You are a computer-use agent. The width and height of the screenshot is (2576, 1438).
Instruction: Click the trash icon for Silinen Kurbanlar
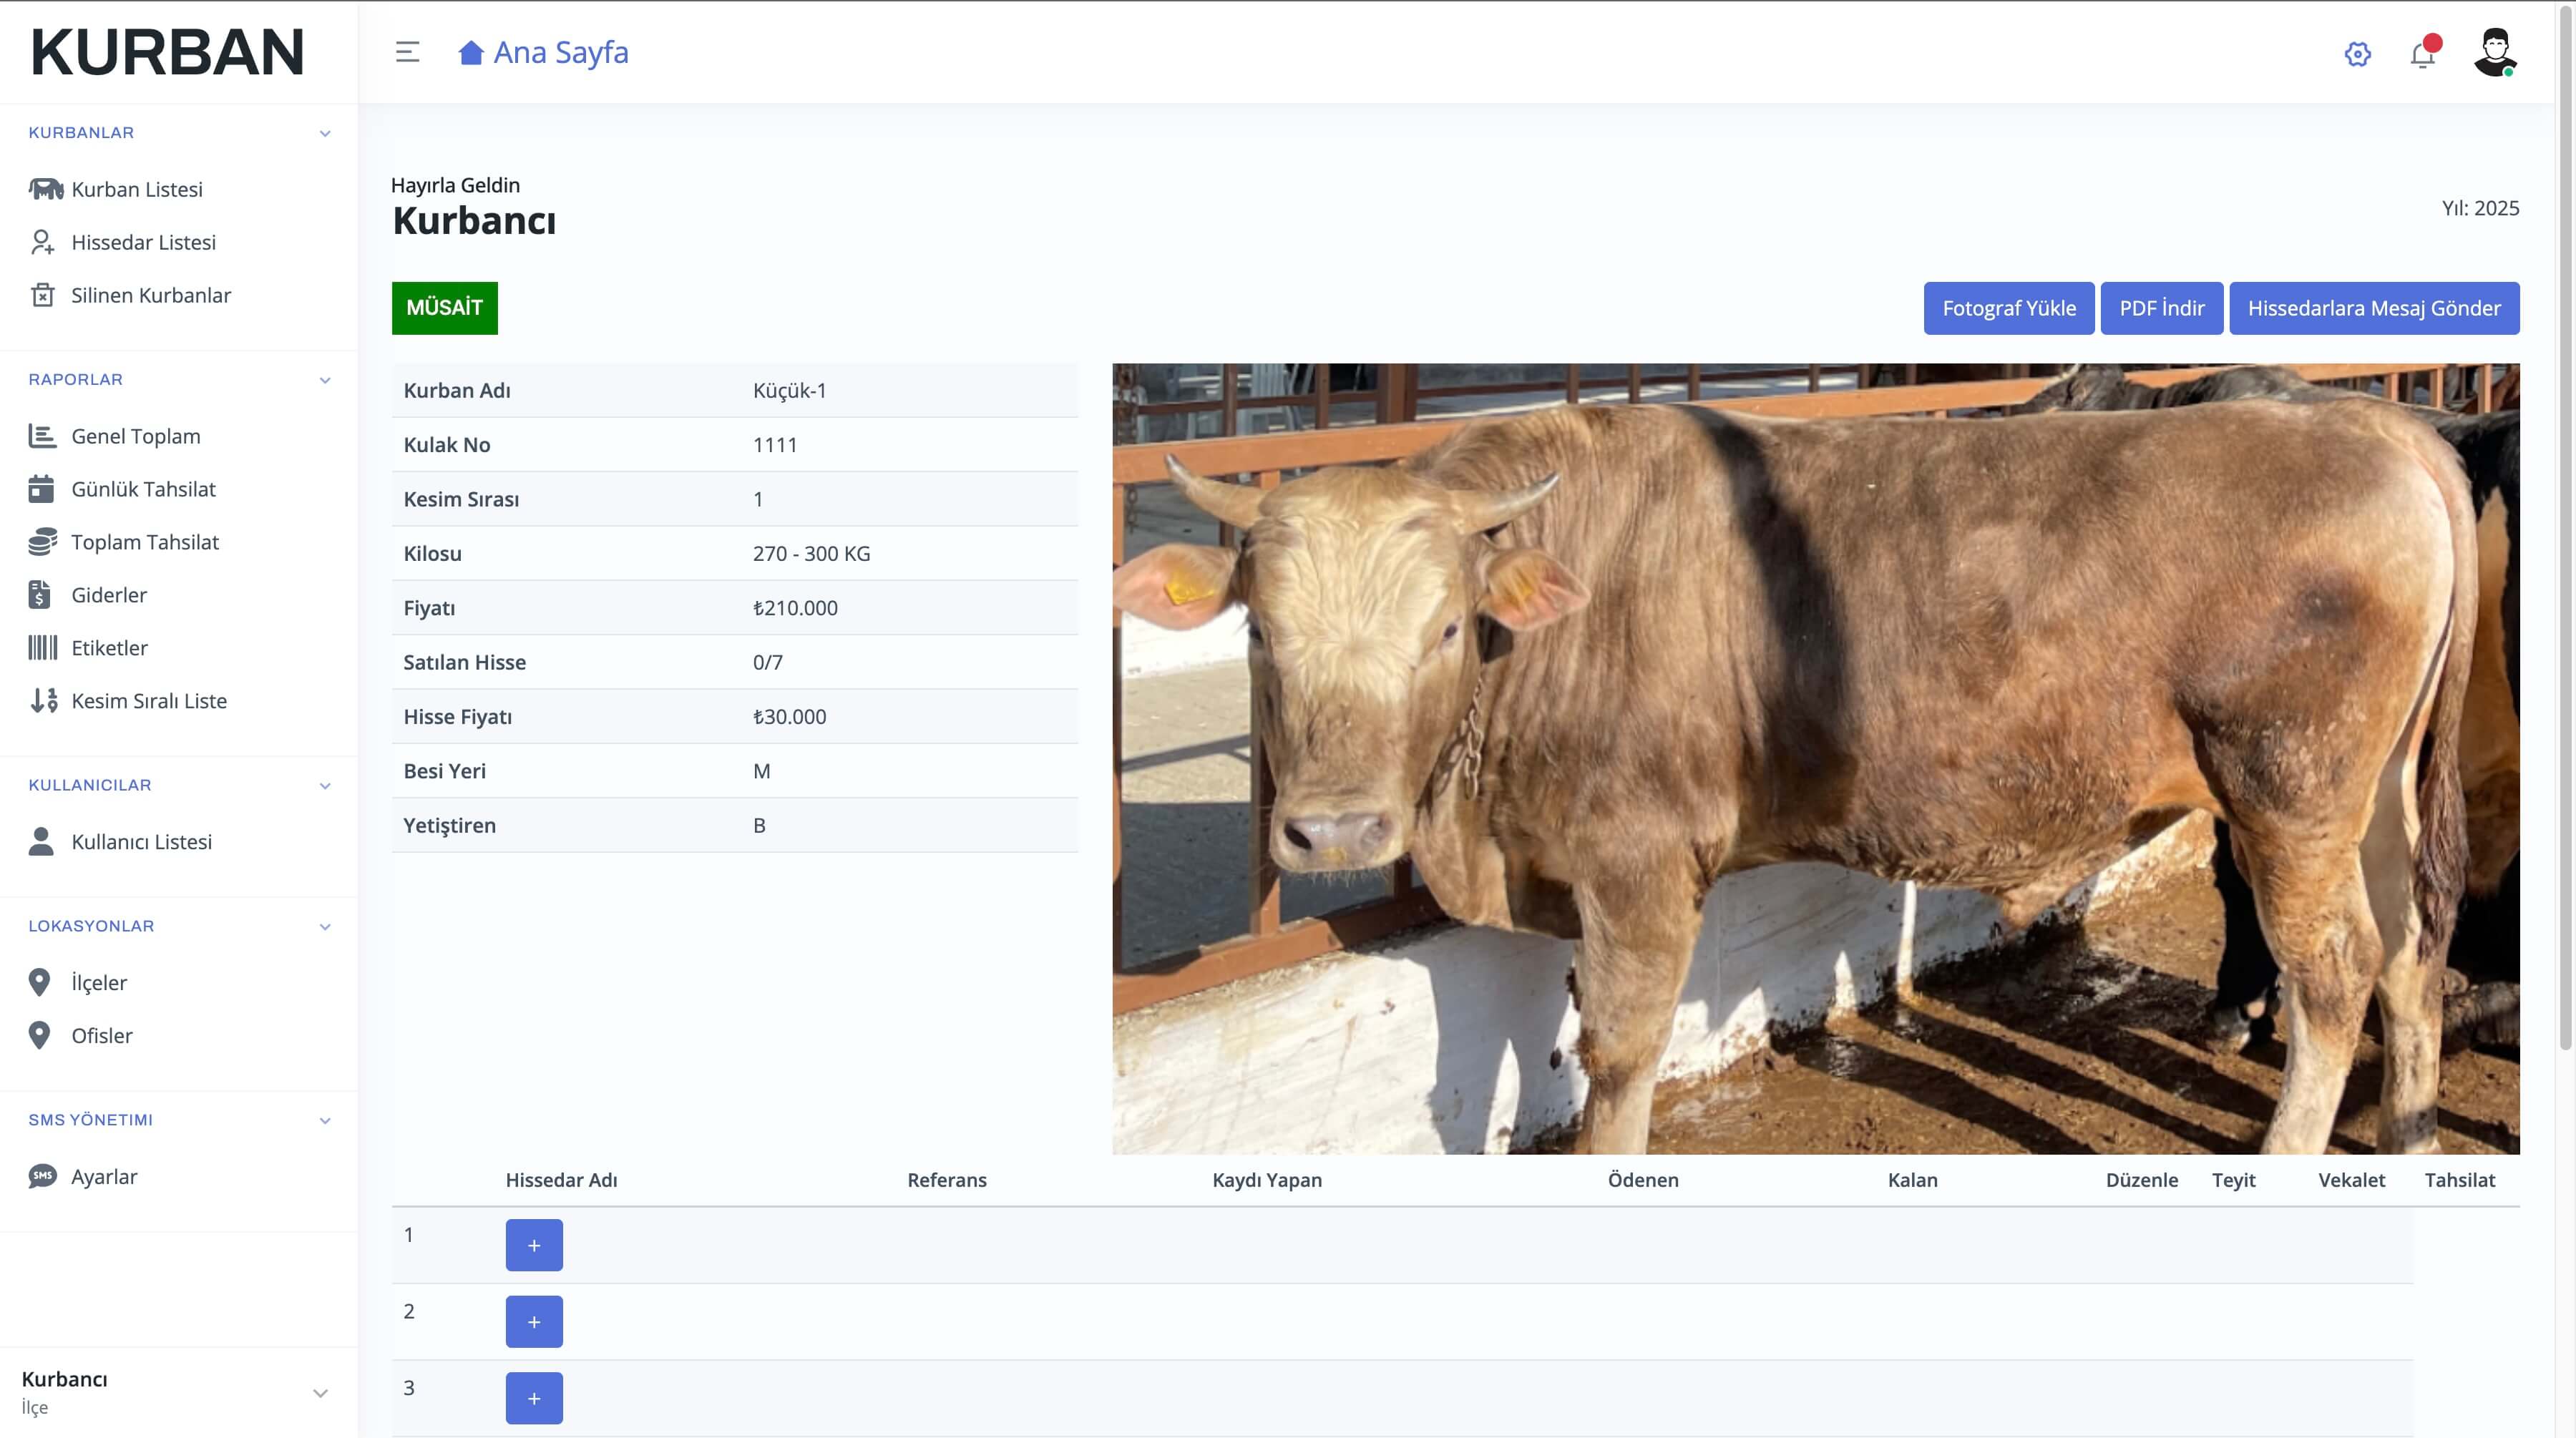pyautogui.click(x=42, y=295)
